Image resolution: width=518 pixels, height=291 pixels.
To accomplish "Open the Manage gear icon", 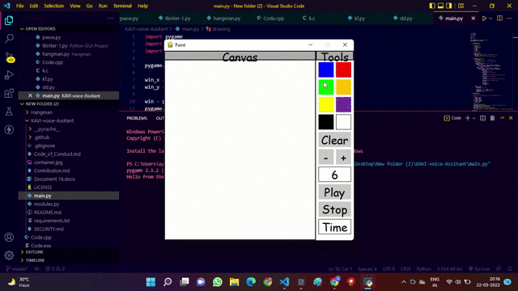I will [9, 255].
